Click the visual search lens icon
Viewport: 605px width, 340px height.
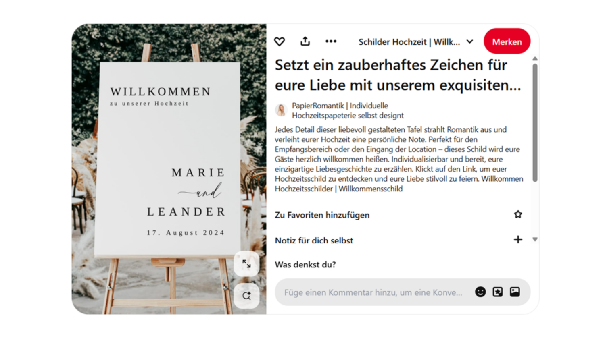point(246,296)
